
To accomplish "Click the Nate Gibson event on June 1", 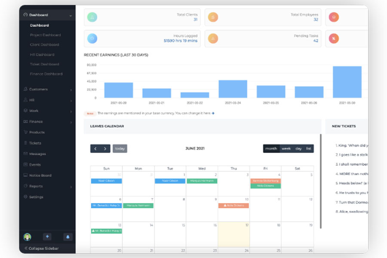I will (170, 181).
